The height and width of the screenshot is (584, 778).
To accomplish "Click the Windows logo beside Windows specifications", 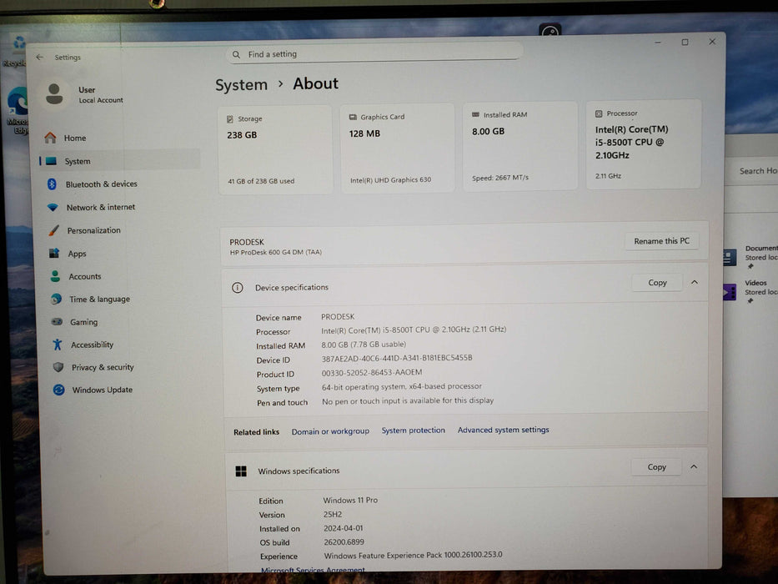I will pos(241,471).
